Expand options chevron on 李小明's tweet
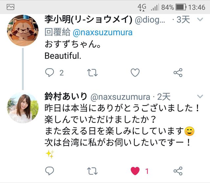 coord(199,20)
